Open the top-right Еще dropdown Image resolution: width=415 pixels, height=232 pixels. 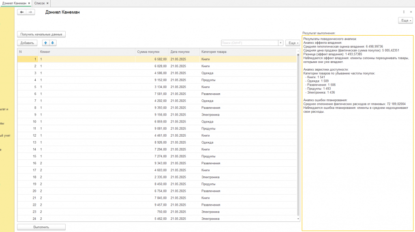click(405, 20)
